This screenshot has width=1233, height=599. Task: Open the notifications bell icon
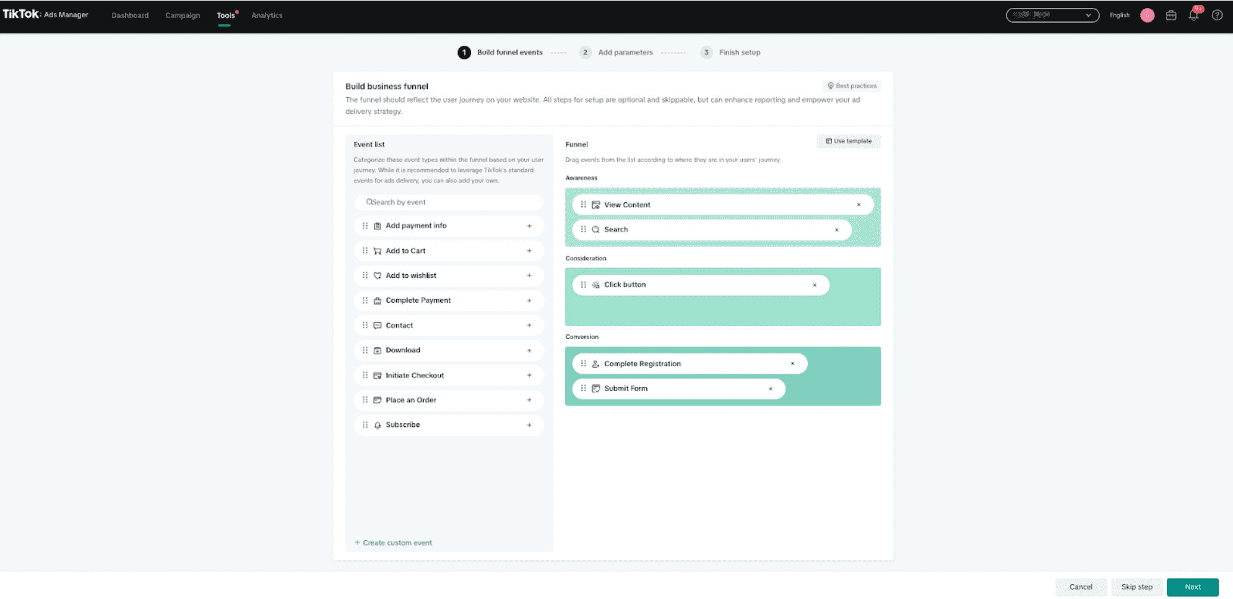coord(1193,15)
